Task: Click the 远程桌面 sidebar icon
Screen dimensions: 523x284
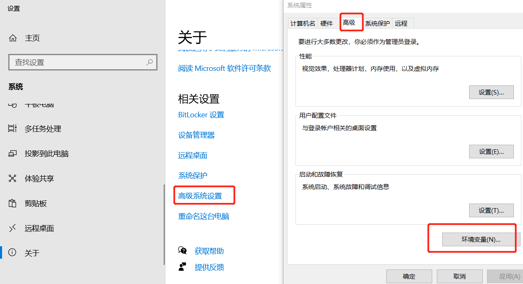Action: tap(12, 228)
